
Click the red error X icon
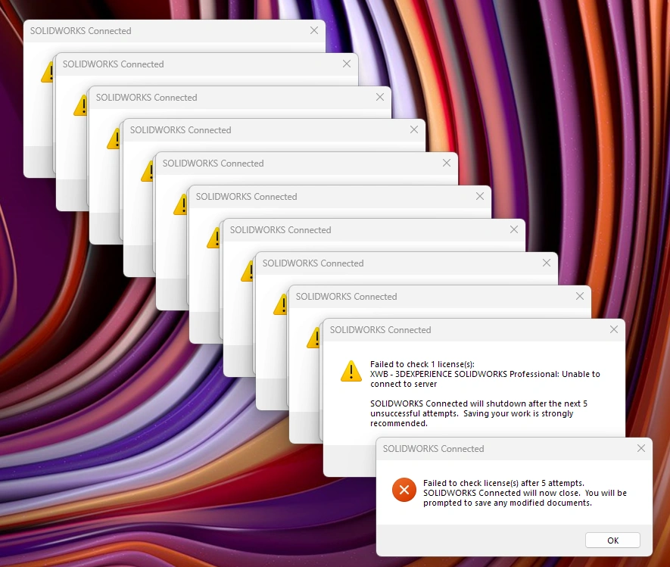click(x=404, y=490)
